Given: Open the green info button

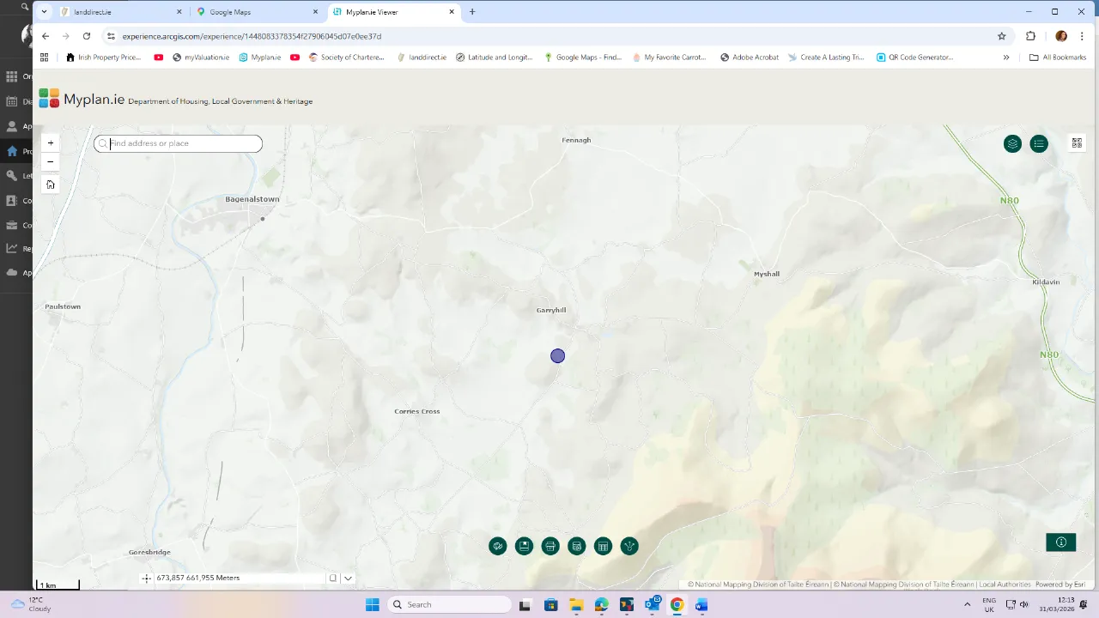Looking at the screenshot, I should (x=1060, y=542).
